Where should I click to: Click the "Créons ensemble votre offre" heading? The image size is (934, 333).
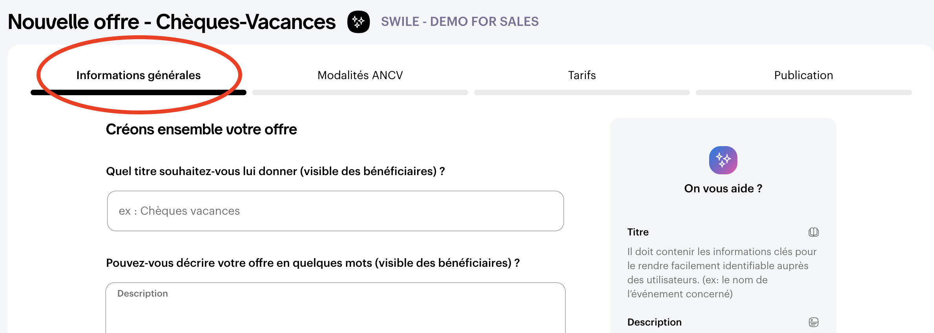point(201,129)
